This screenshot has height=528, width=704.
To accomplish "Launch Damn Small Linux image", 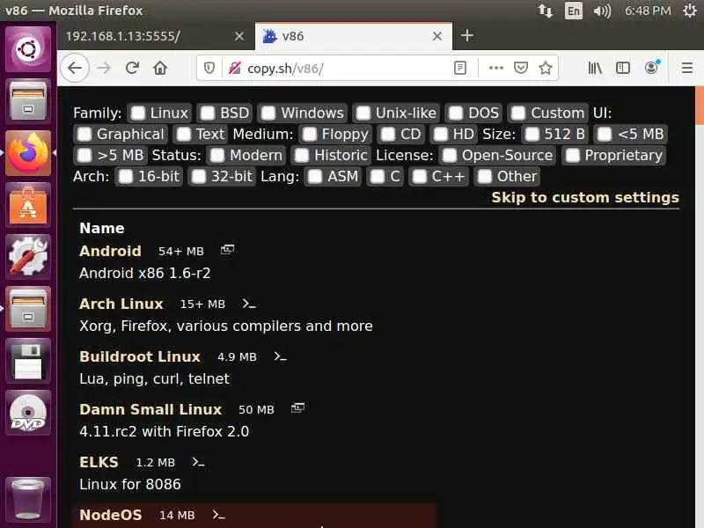I will pyautogui.click(x=150, y=409).
